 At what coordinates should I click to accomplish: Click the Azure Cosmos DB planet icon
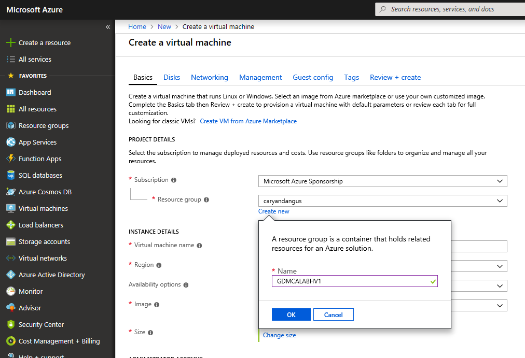11,192
